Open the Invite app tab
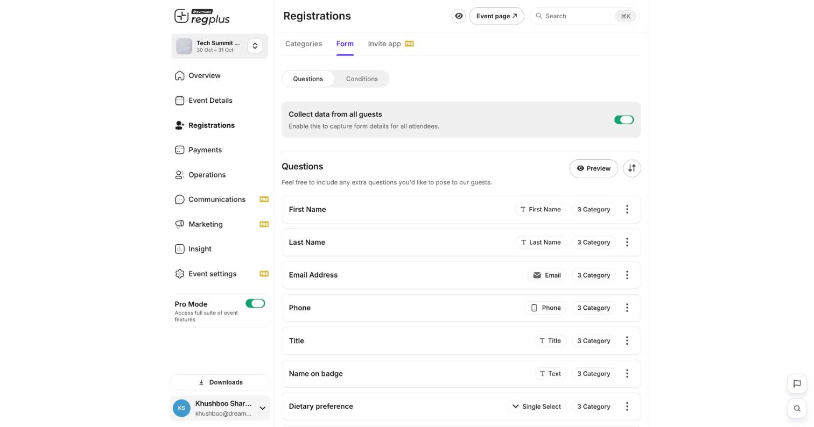 click(391, 44)
